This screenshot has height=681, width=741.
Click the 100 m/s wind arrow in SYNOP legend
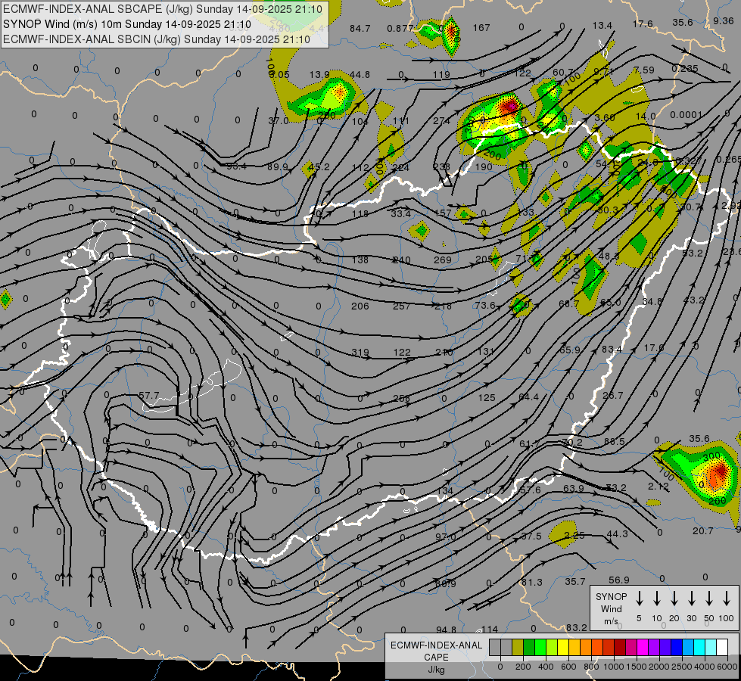coord(727,599)
